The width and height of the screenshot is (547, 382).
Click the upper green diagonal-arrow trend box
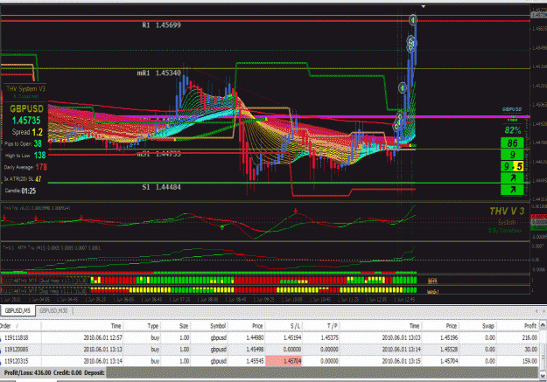[512, 178]
